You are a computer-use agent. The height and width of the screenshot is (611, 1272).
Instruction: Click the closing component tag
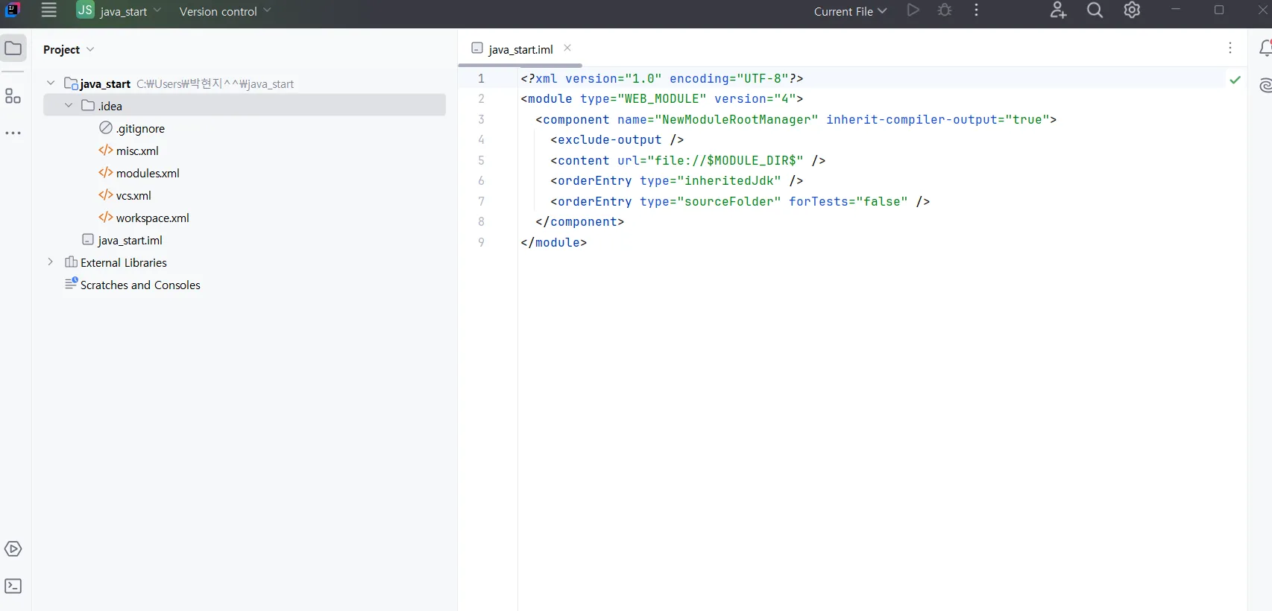pyautogui.click(x=580, y=221)
